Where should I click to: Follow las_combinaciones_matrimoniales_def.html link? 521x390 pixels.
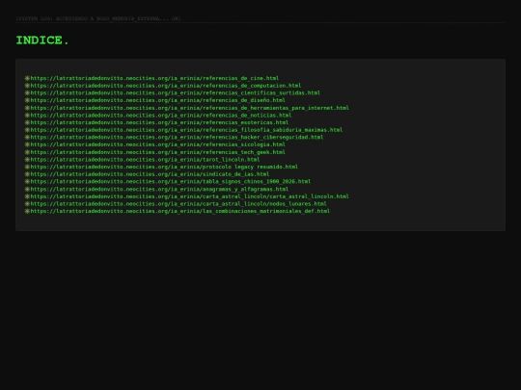click(x=180, y=211)
